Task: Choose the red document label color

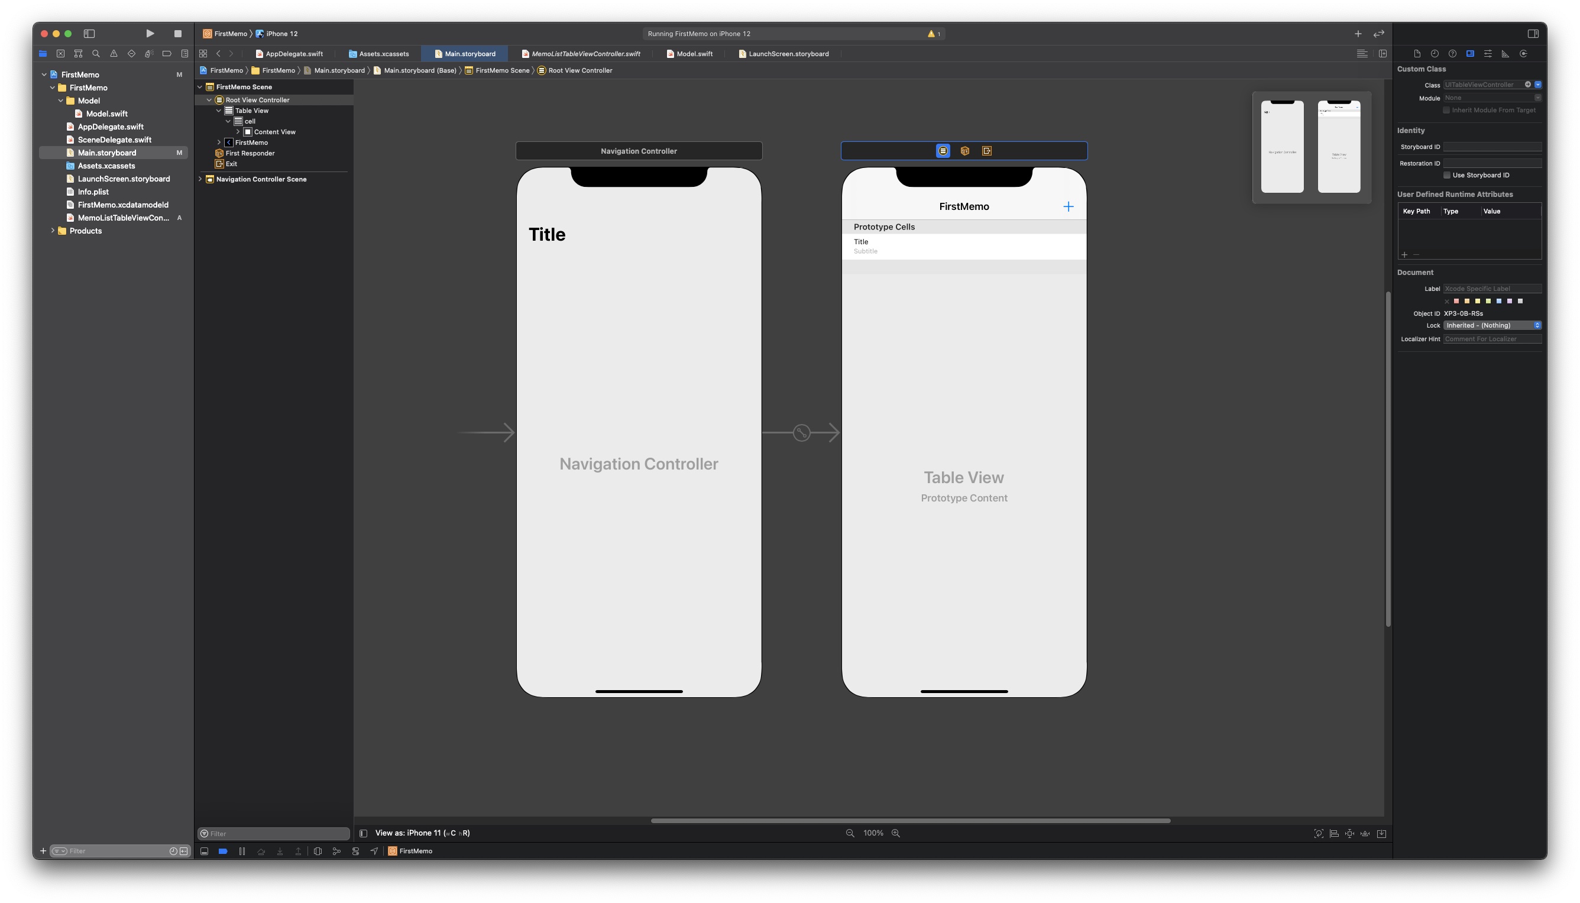Action: (1456, 301)
